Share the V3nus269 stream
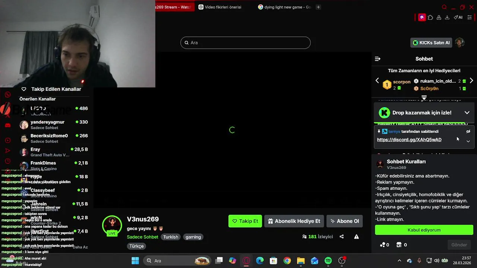This screenshot has height=268, width=477. (341, 236)
